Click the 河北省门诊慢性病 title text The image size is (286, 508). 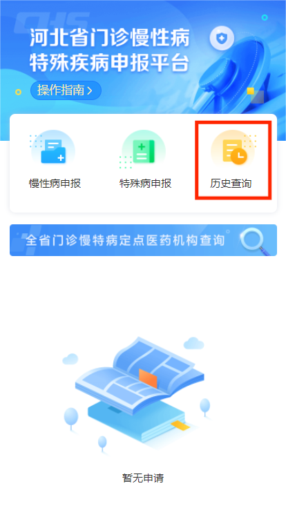(110, 39)
